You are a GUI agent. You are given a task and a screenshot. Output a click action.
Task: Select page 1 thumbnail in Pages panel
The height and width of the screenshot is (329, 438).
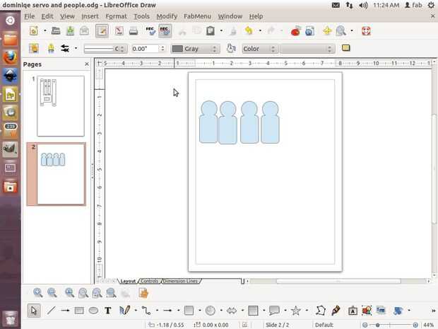61,105
